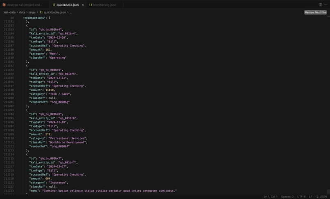Change indentation via Spaces: 2
This screenshot has height=199, width=330.
[287, 197]
